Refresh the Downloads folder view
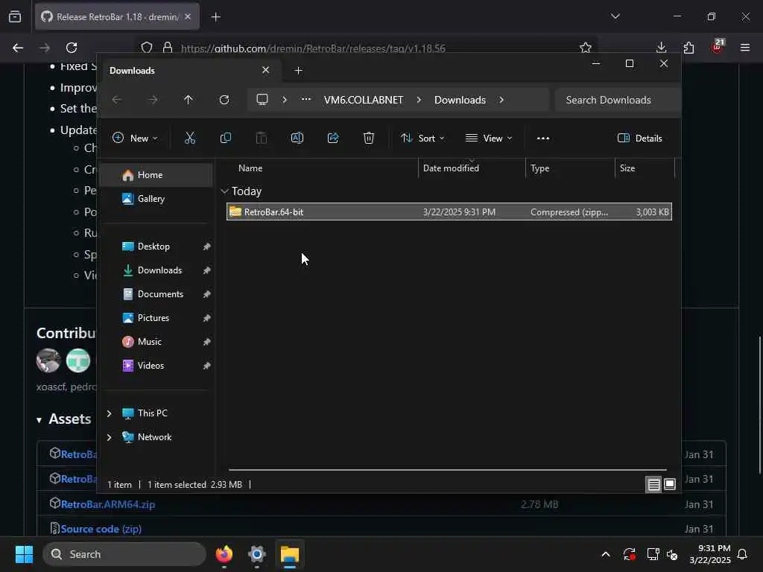The height and width of the screenshot is (572, 763). click(x=224, y=100)
